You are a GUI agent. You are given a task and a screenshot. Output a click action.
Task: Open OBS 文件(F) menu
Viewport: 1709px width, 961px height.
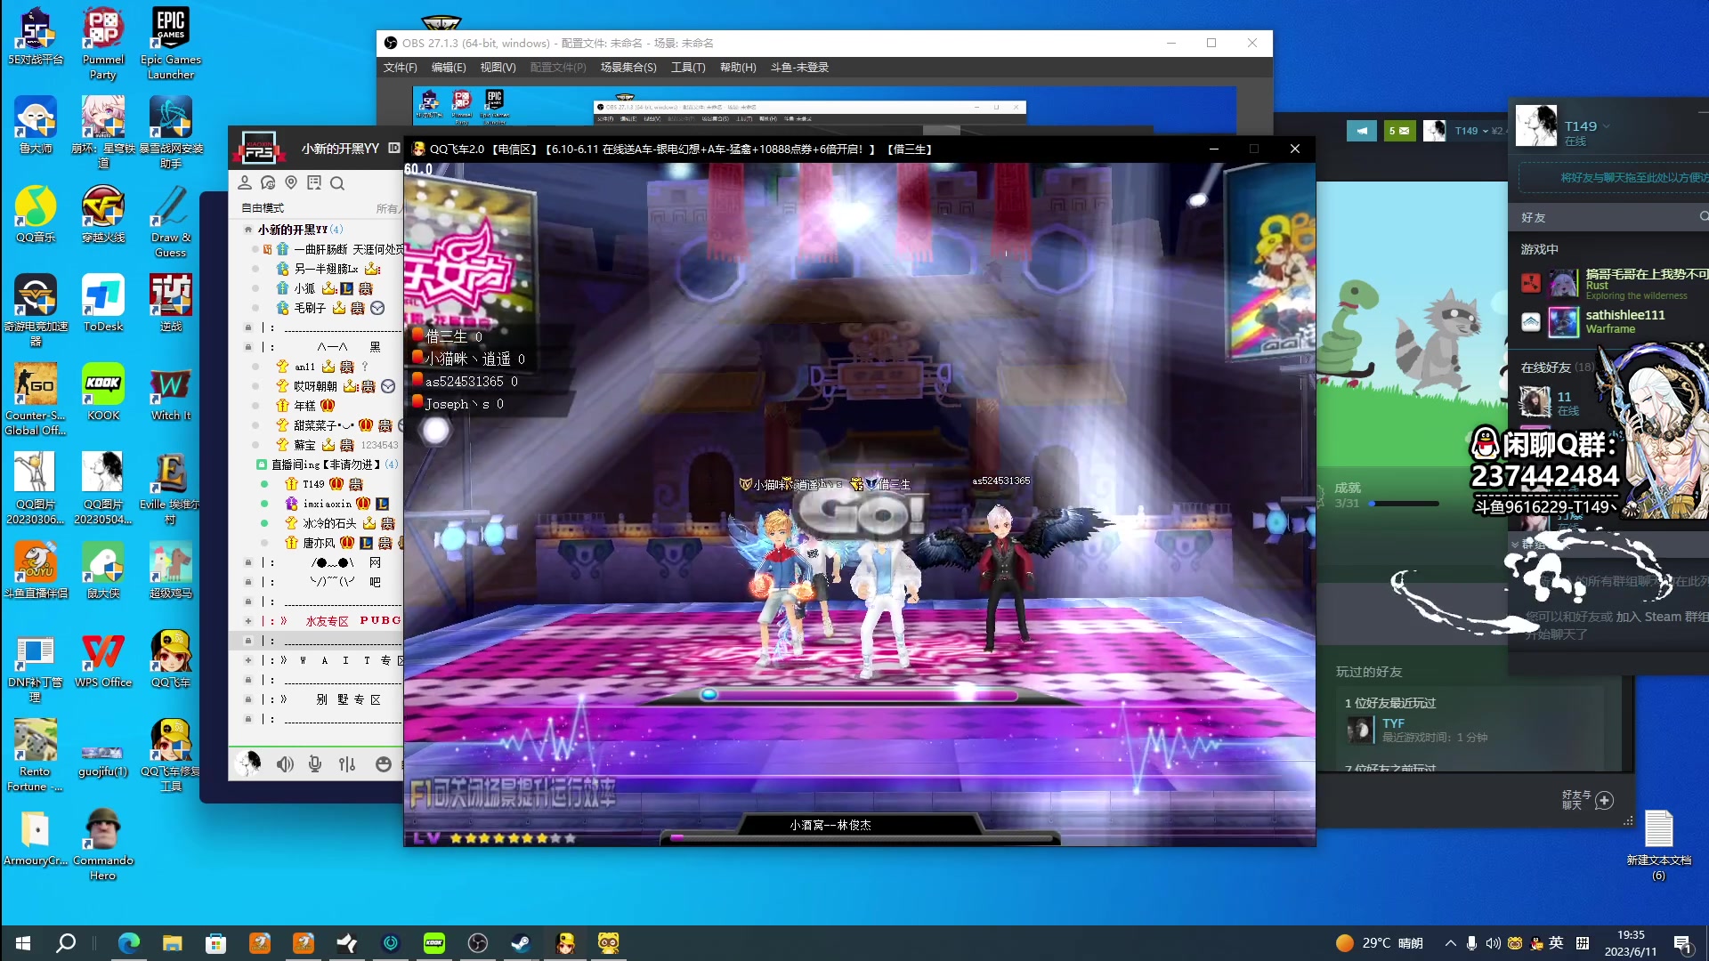400,68
